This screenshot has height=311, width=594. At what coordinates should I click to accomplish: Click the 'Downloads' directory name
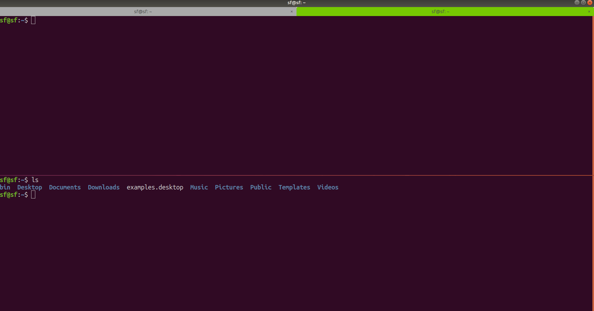click(104, 187)
